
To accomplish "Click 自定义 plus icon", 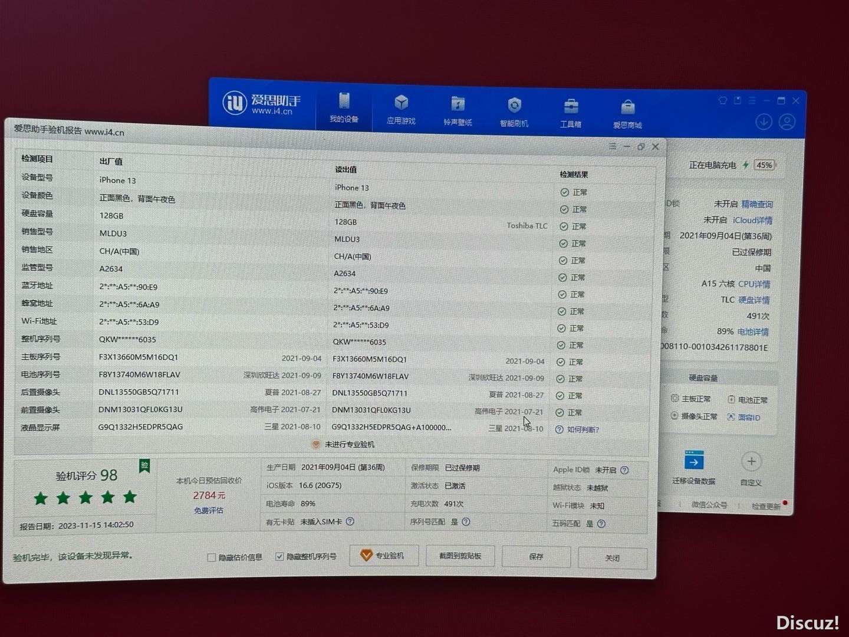I will tap(751, 462).
